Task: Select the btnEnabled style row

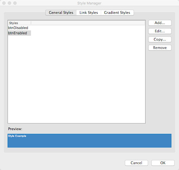Action: tap(19, 33)
